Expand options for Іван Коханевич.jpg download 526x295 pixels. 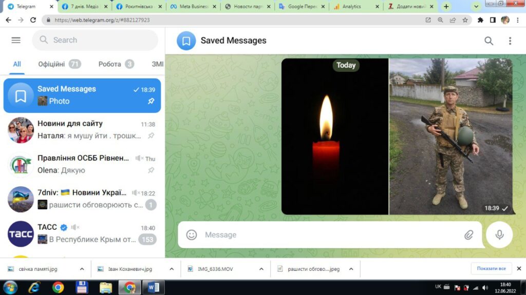coord(171,269)
